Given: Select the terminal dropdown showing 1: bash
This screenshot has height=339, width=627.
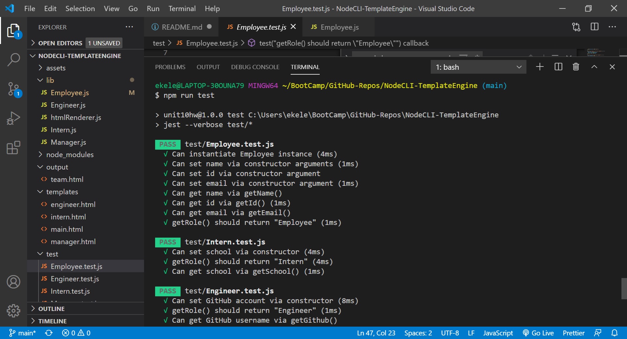Looking at the screenshot, I should click(478, 67).
